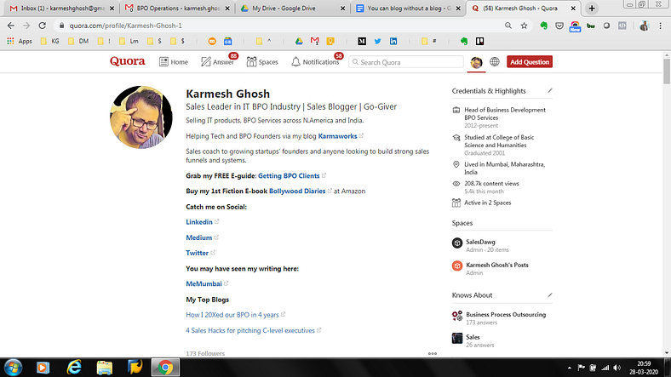Edit Credentials & Highlights with pencil icon
This screenshot has height=377, width=671.
(x=550, y=90)
